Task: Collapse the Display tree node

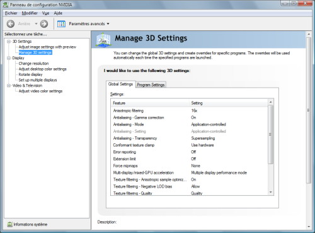Action: [9, 58]
